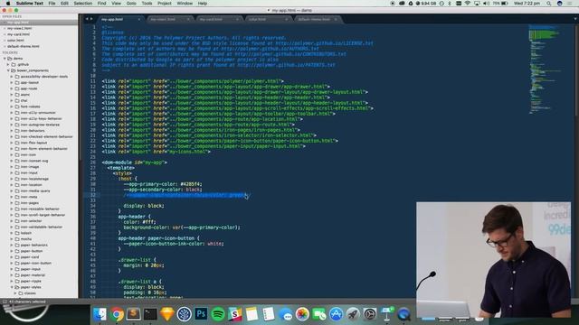Switch to the my-app.html tab
This screenshot has width=579, height=325.
pyautogui.click(x=120, y=19)
